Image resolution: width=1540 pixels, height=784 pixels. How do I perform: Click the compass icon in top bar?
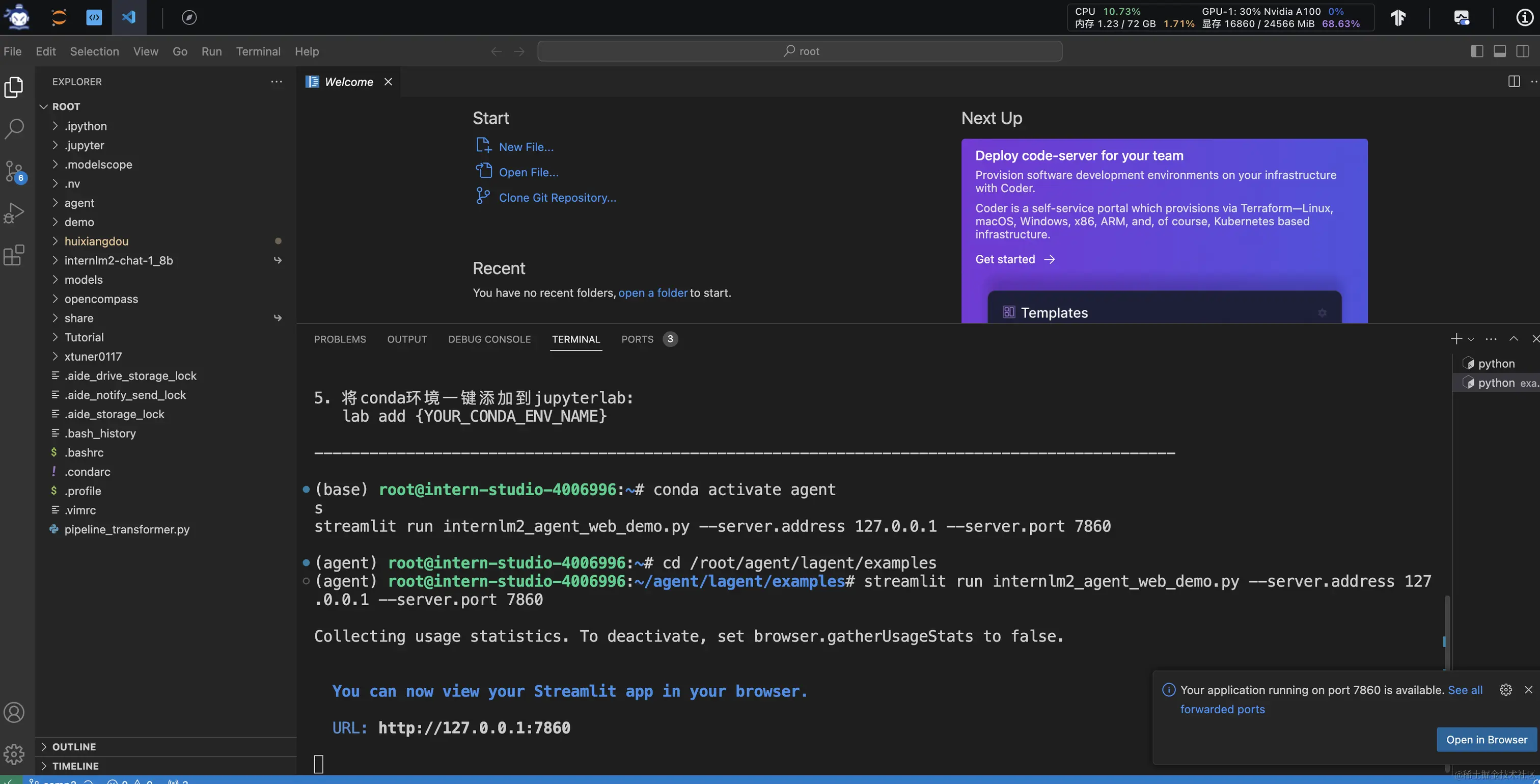[189, 17]
